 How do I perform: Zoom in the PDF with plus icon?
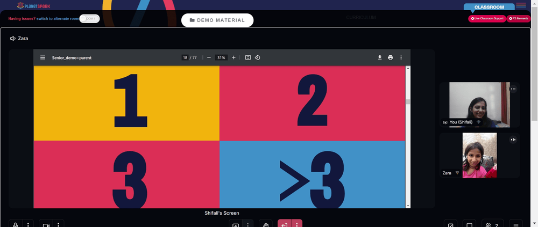233,57
